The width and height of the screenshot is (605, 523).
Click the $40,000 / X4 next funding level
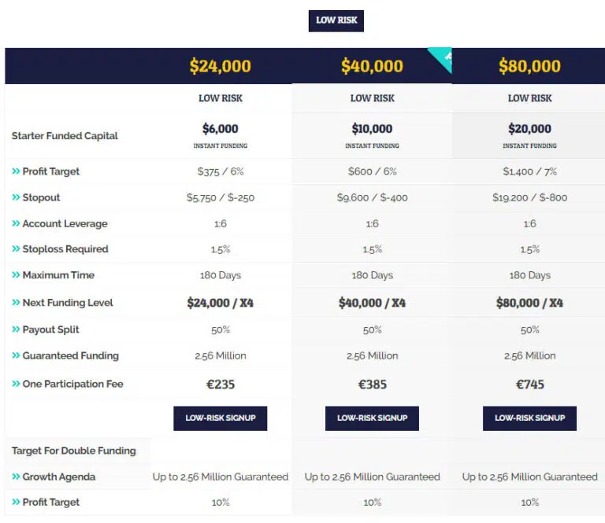[372, 303]
